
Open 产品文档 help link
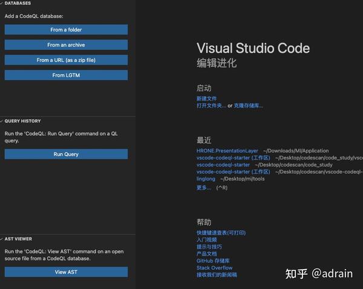206,254
